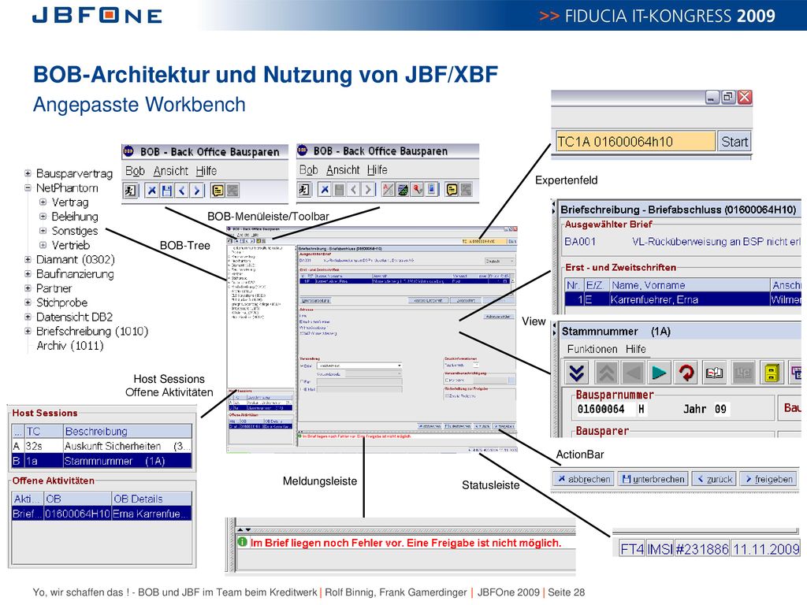
Task: Expand the Beleihung tree node
Action: tap(43, 217)
